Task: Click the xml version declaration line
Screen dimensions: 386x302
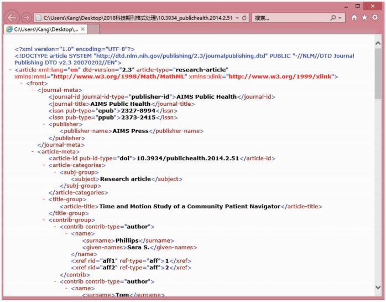Action: [75, 49]
